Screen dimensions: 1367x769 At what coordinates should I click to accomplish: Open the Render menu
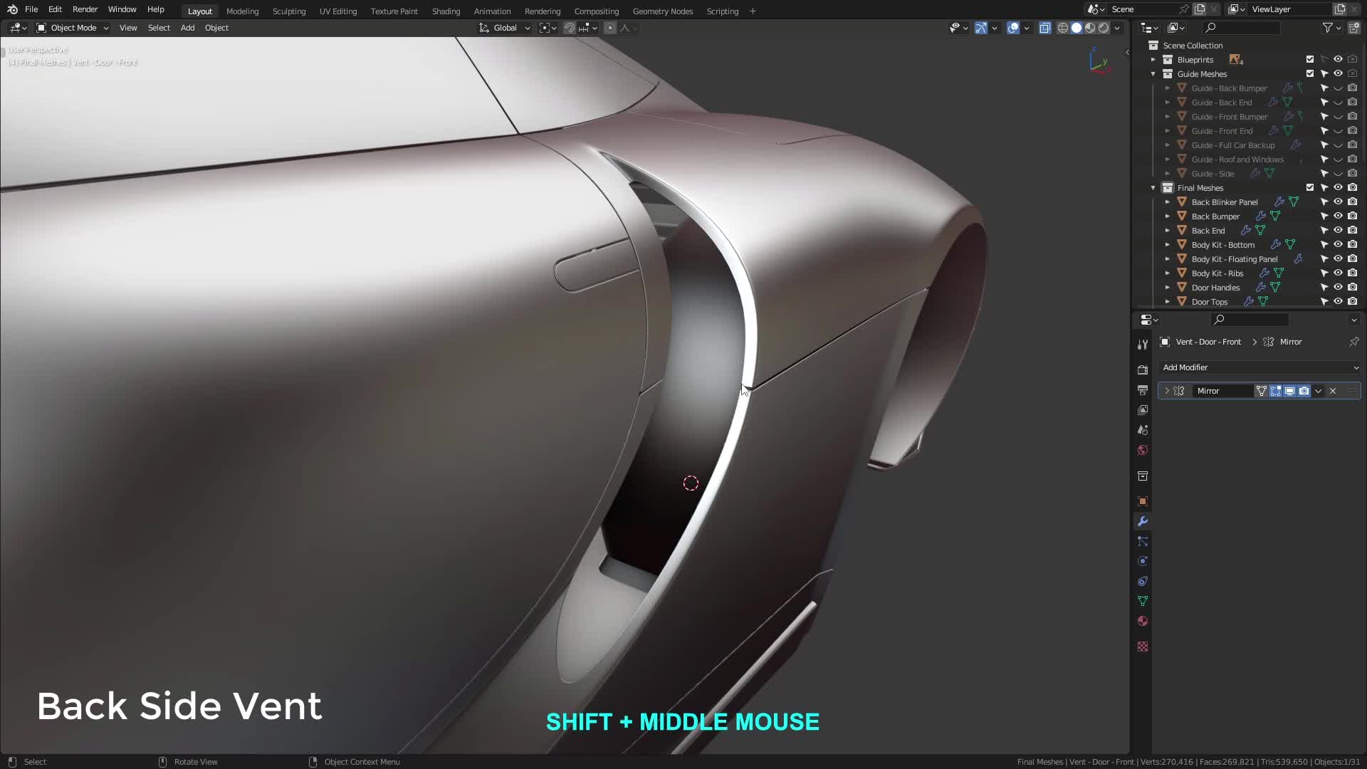(85, 9)
